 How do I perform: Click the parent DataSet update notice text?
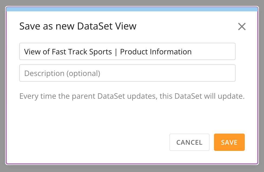(x=132, y=96)
